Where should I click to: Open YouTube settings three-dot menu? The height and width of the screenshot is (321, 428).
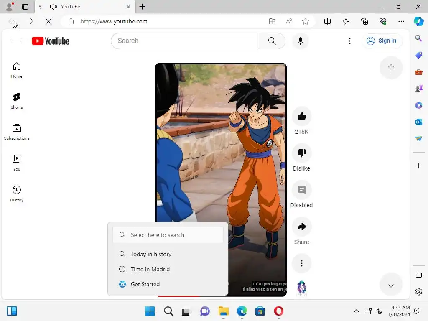350,41
